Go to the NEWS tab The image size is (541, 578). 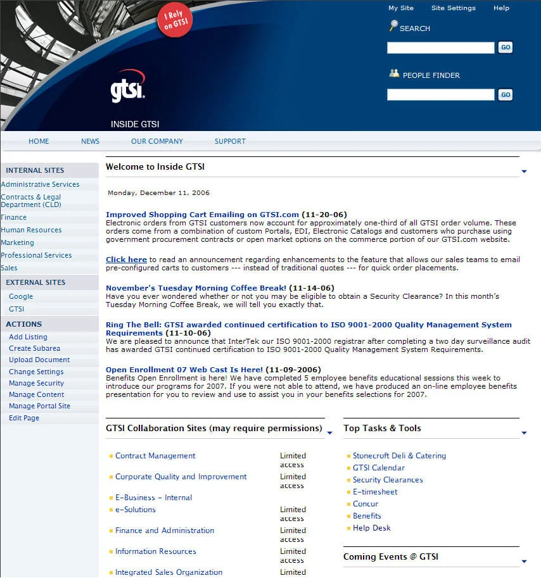pyautogui.click(x=91, y=141)
